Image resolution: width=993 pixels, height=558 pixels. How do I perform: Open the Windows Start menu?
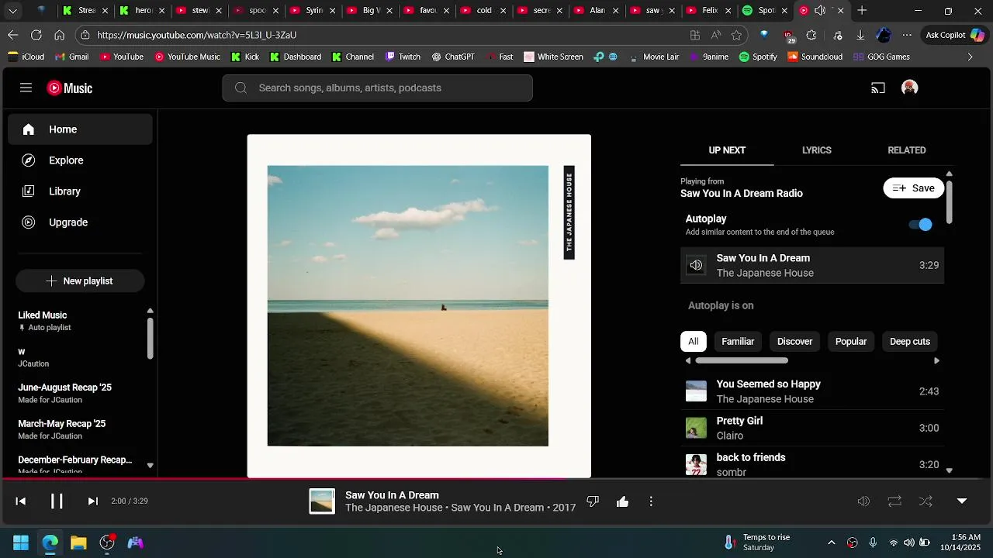coord(21,542)
